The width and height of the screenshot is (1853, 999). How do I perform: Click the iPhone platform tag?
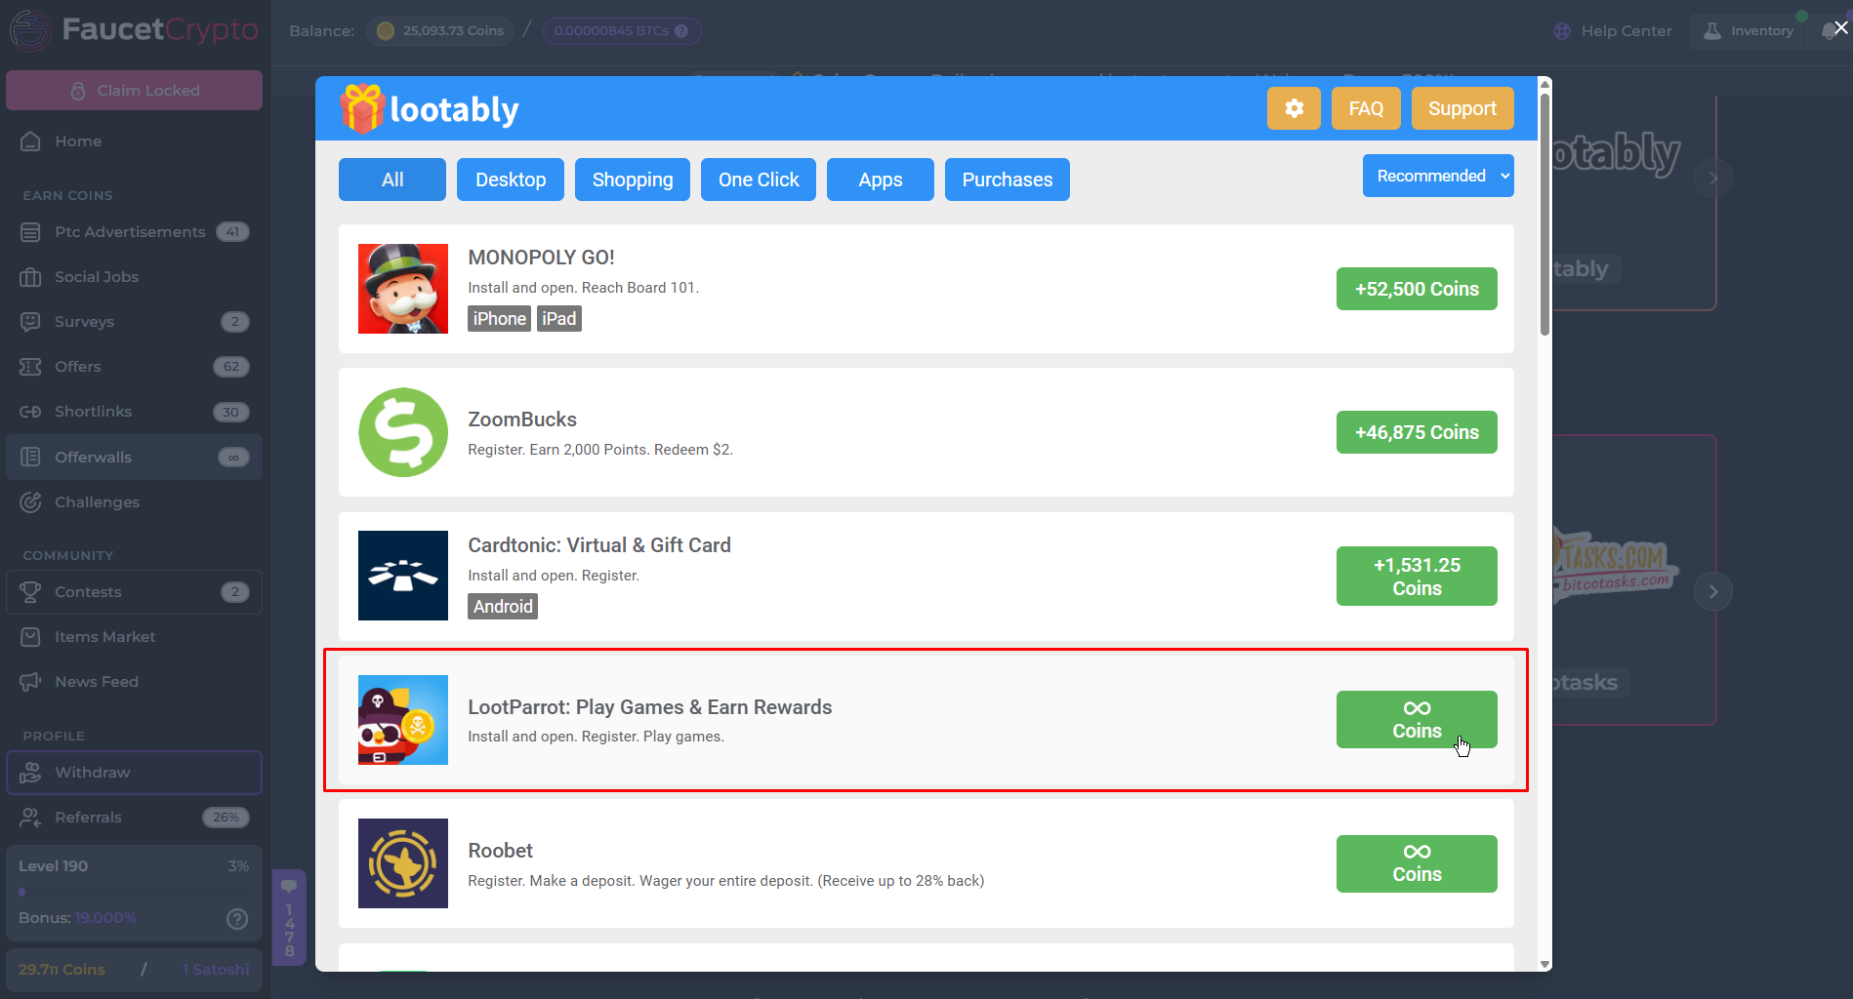coord(499,319)
